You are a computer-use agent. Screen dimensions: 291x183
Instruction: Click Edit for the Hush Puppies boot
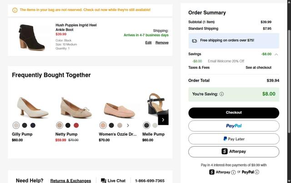coord(148,42)
